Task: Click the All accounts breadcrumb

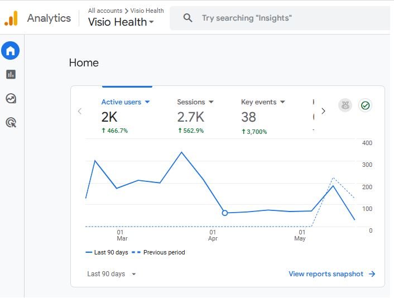Action: pyautogui.click(x=105, y=11)
